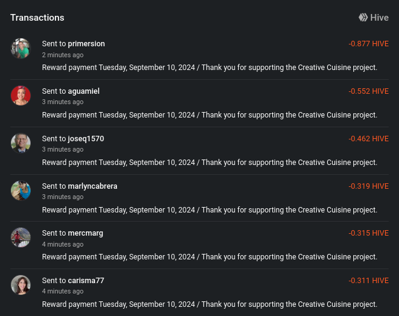Open the primersion username link
The height and width of the screenshot is (316, 399).
[87, 44]
